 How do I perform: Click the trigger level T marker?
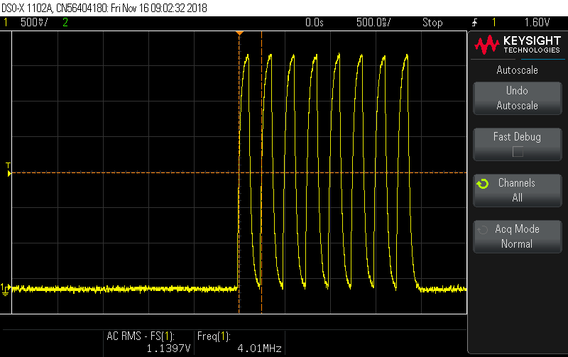coord(9,170)
